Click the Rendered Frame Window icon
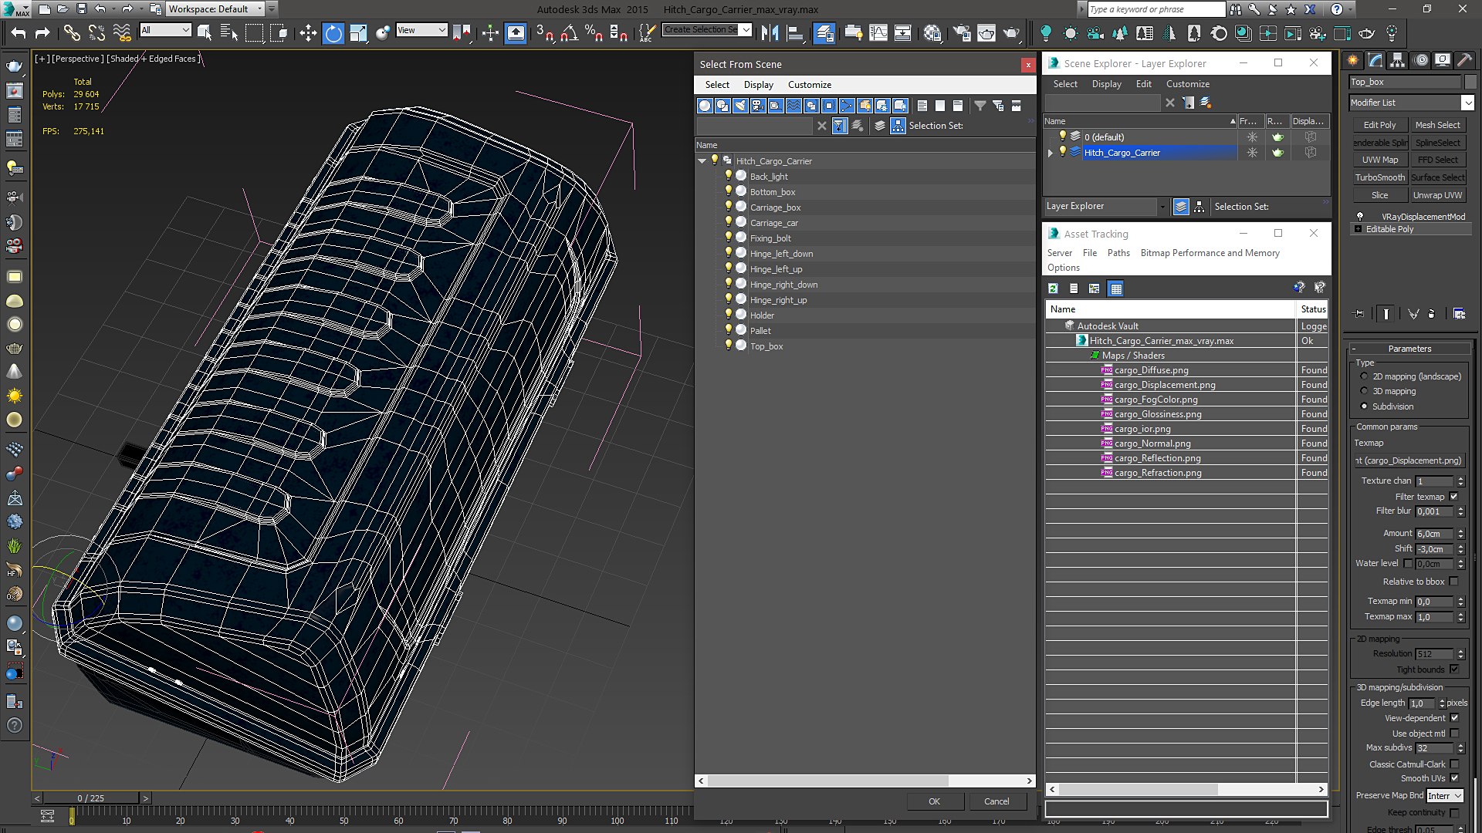Viewport: 1482px width, 833px height. tap(986, 32)
